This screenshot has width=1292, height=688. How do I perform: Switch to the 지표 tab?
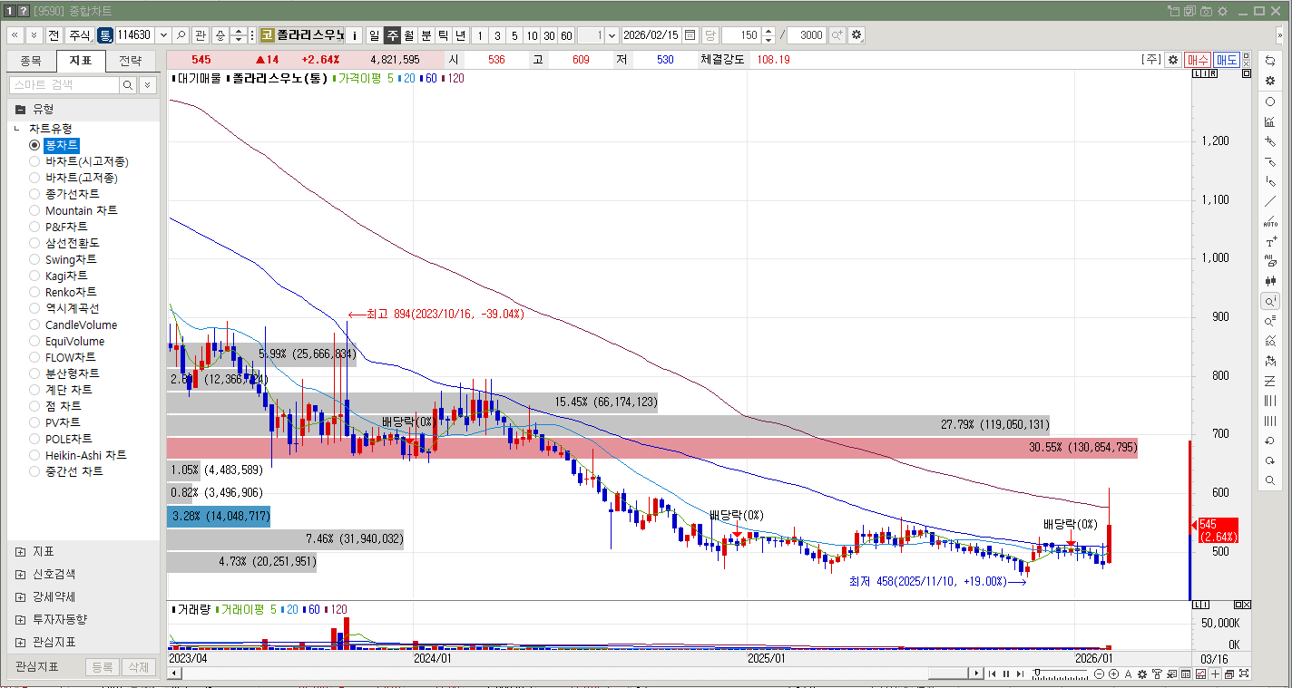(x=80, y=61)
